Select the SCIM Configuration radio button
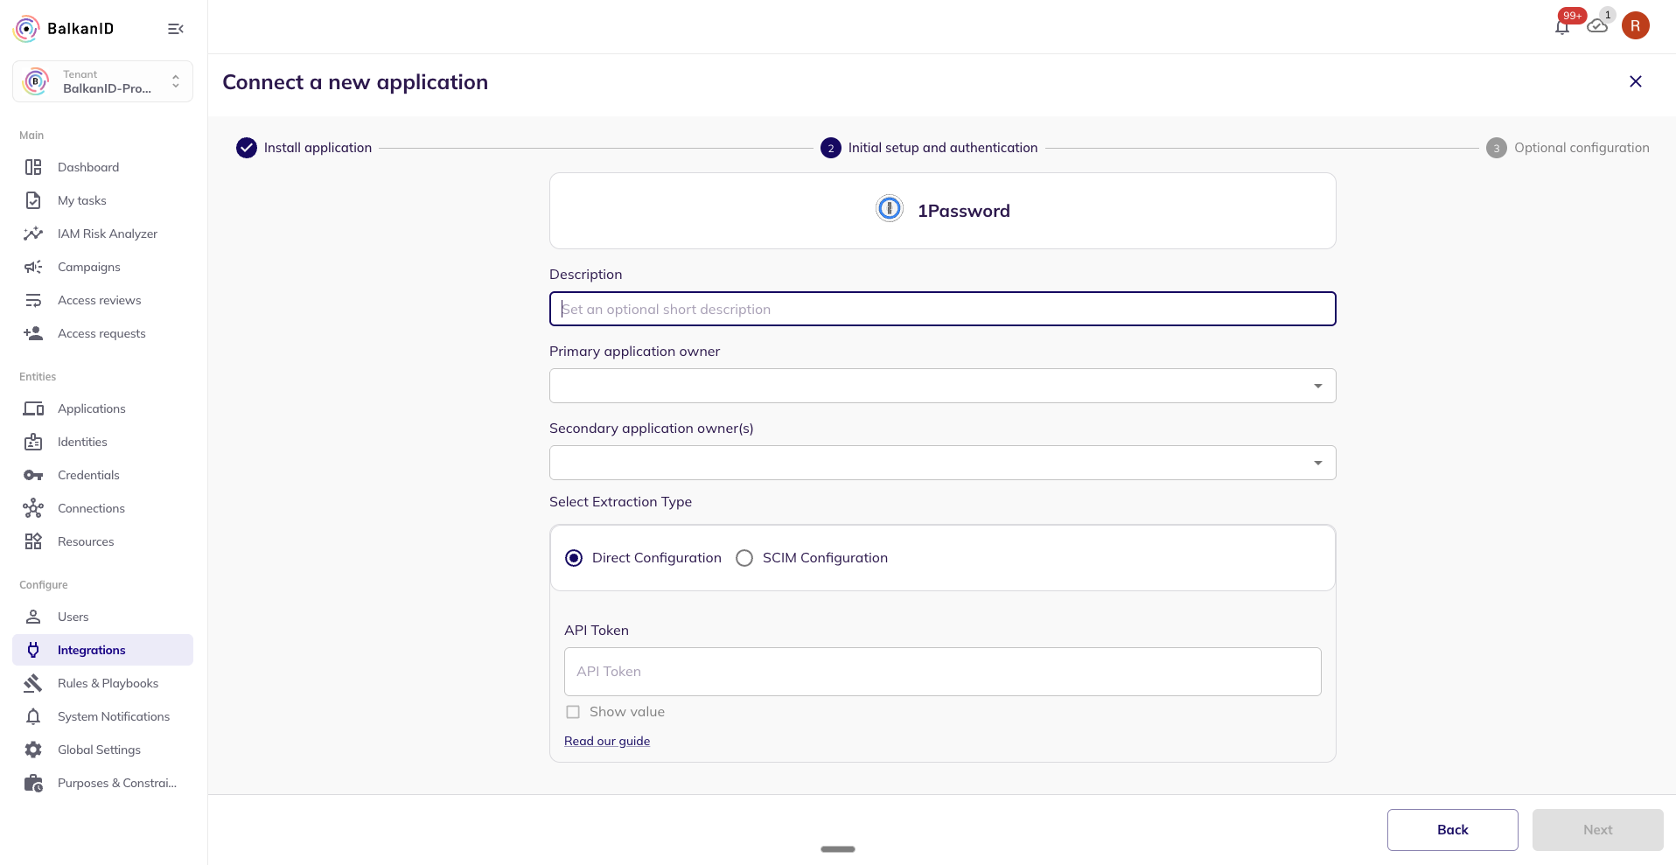This screenshot has height=865, width=1676. (x=744, y=558)
